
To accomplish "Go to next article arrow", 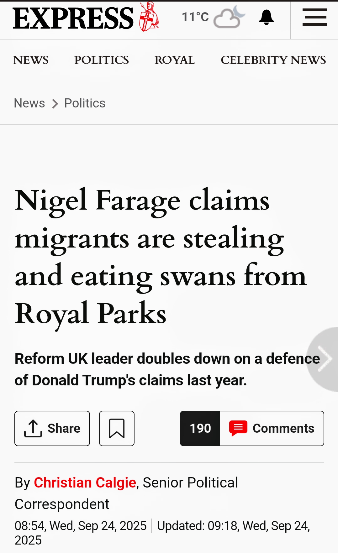I will [x=325, y=359].
